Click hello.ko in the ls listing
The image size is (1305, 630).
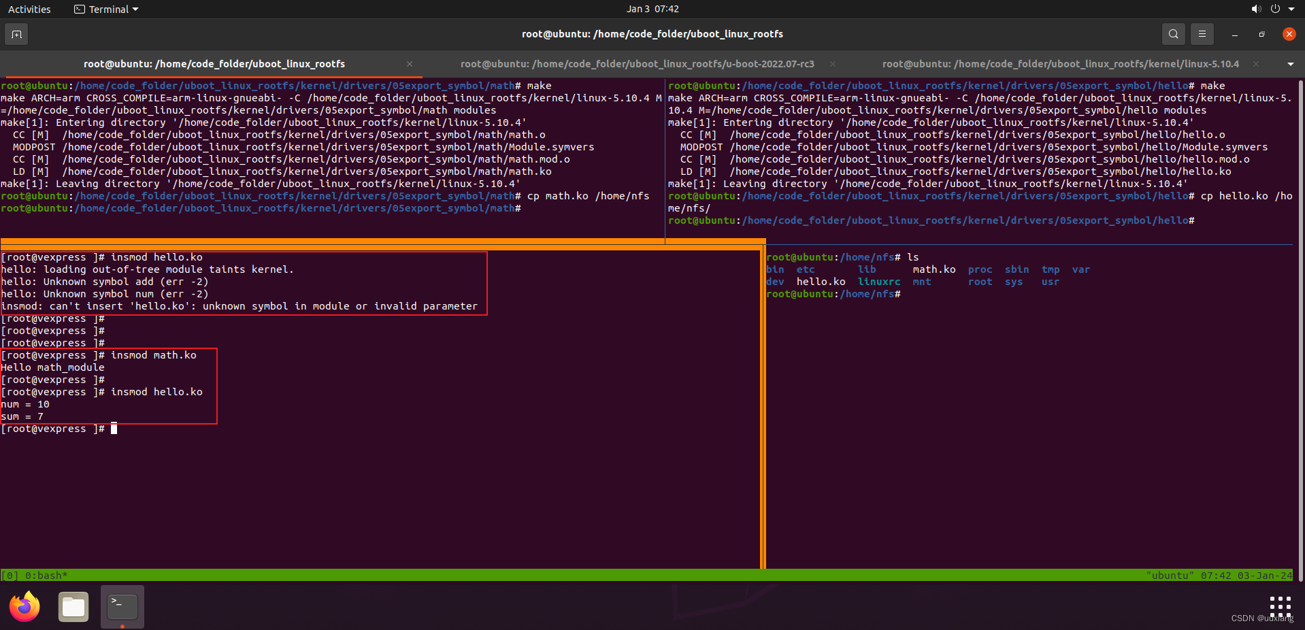click(x=821, y=282)
